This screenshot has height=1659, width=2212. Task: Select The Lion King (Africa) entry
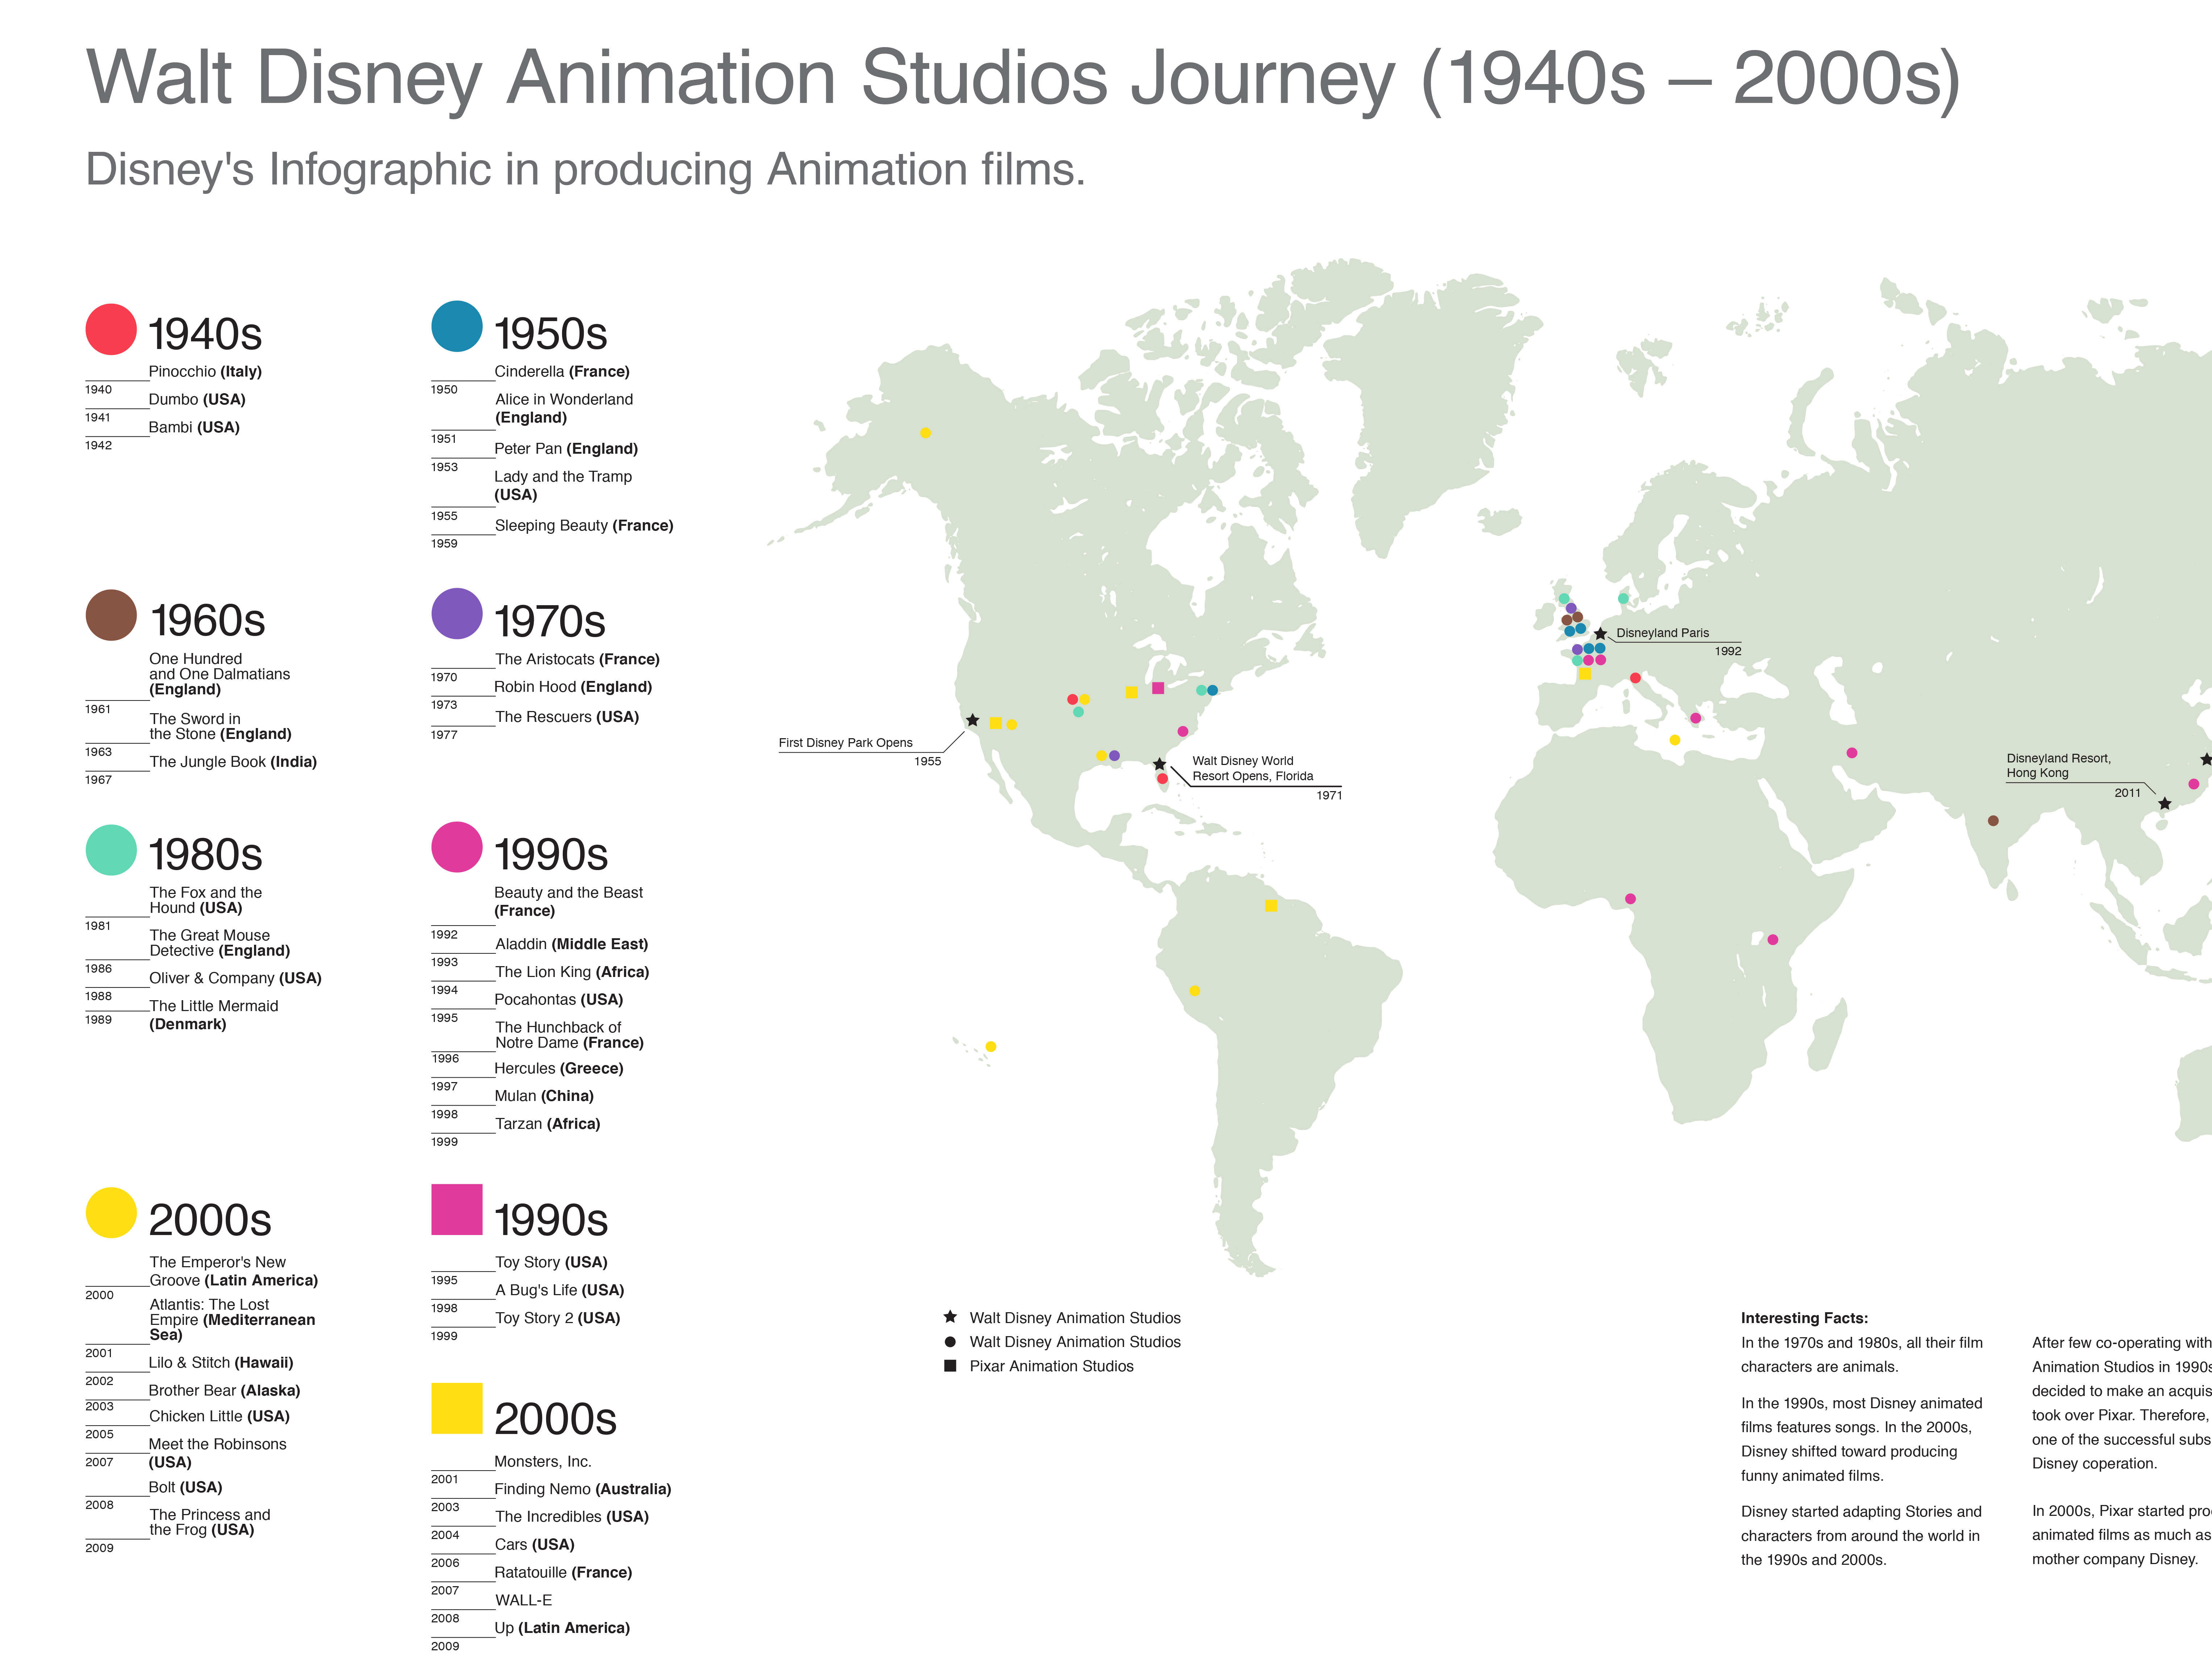(x=572, y=972)
